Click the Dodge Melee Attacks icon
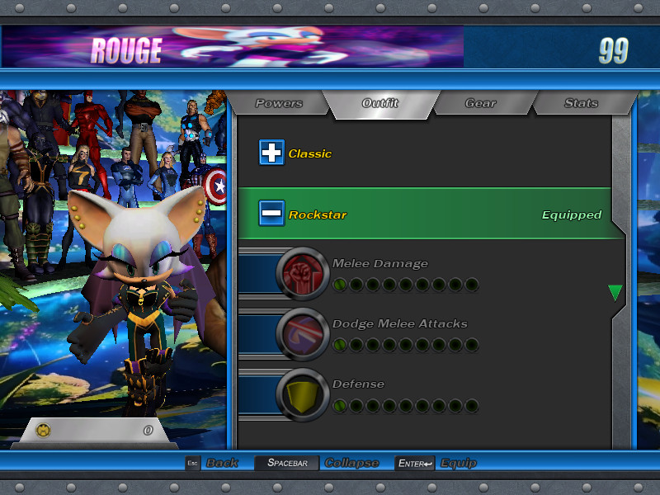This screenshot has width=660, height=495. click(x=302, y=334)
